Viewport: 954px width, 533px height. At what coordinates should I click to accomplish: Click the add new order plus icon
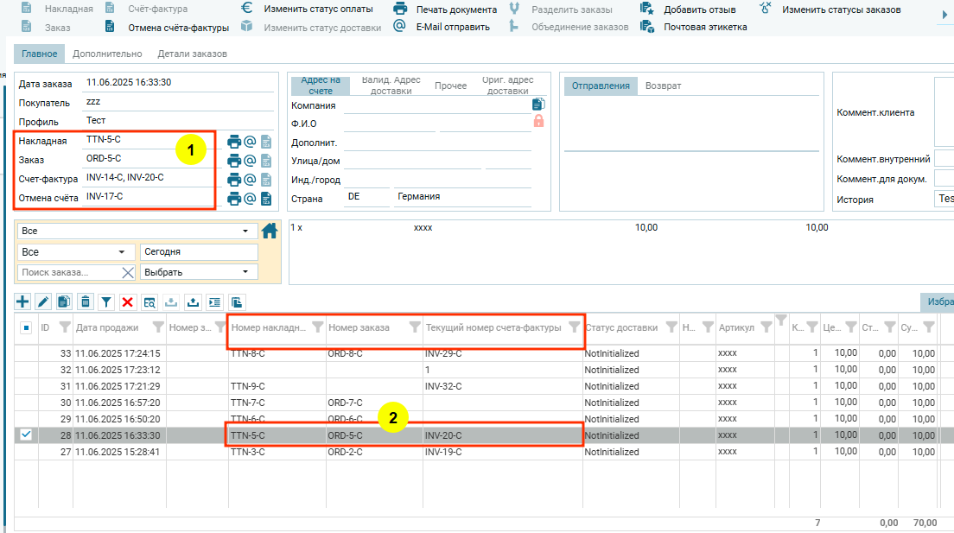point(22,301)
